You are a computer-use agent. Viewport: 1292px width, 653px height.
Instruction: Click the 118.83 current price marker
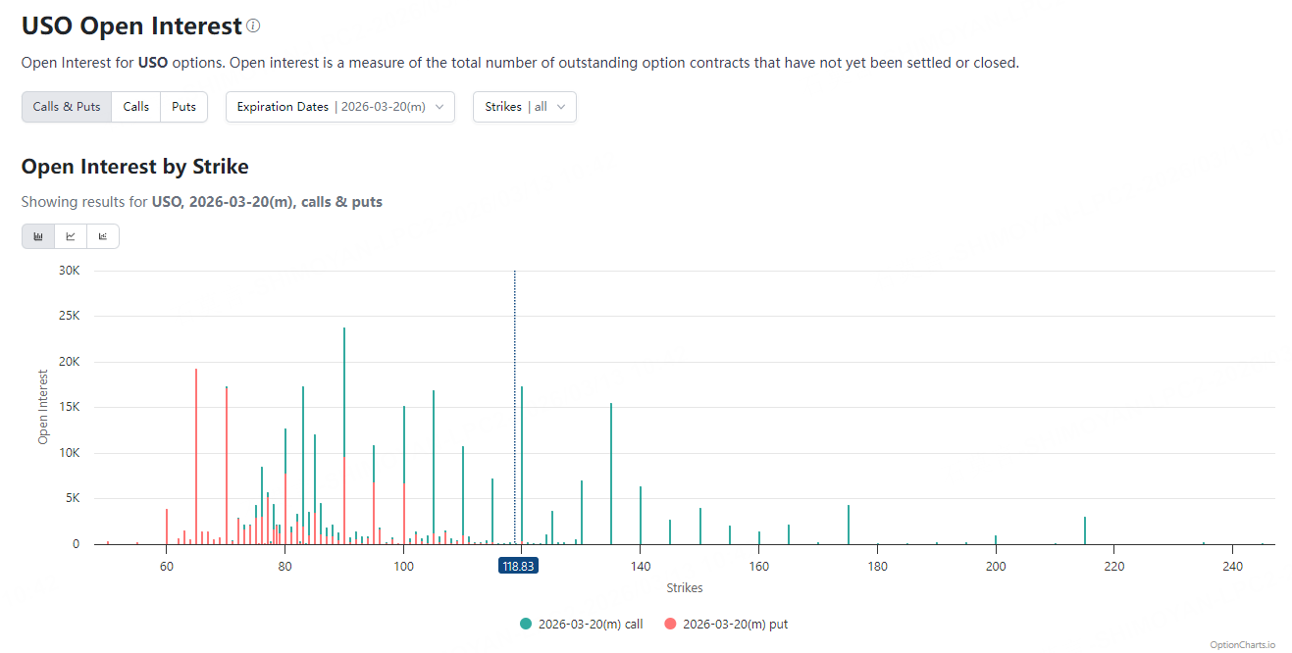click(517, 566)
